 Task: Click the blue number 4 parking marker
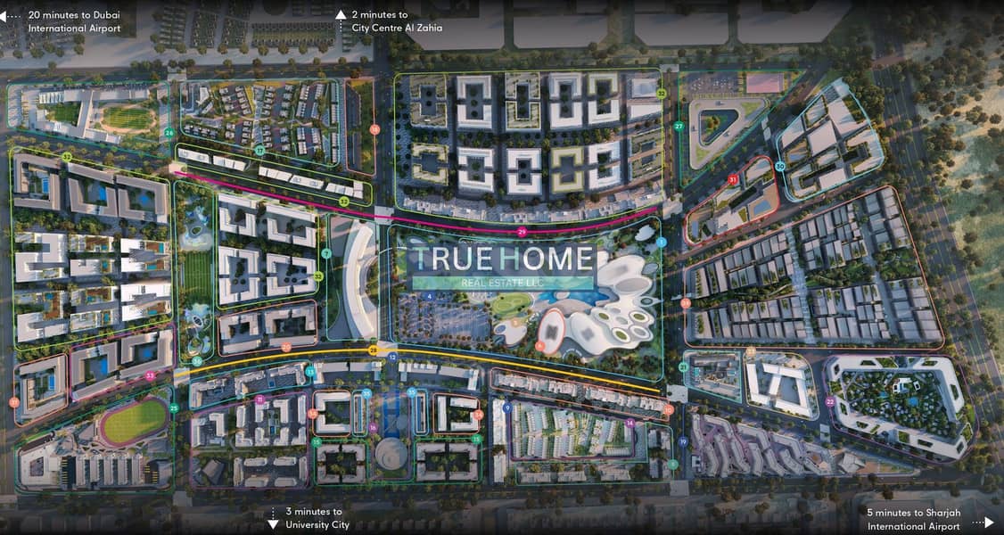pos(431,298)
